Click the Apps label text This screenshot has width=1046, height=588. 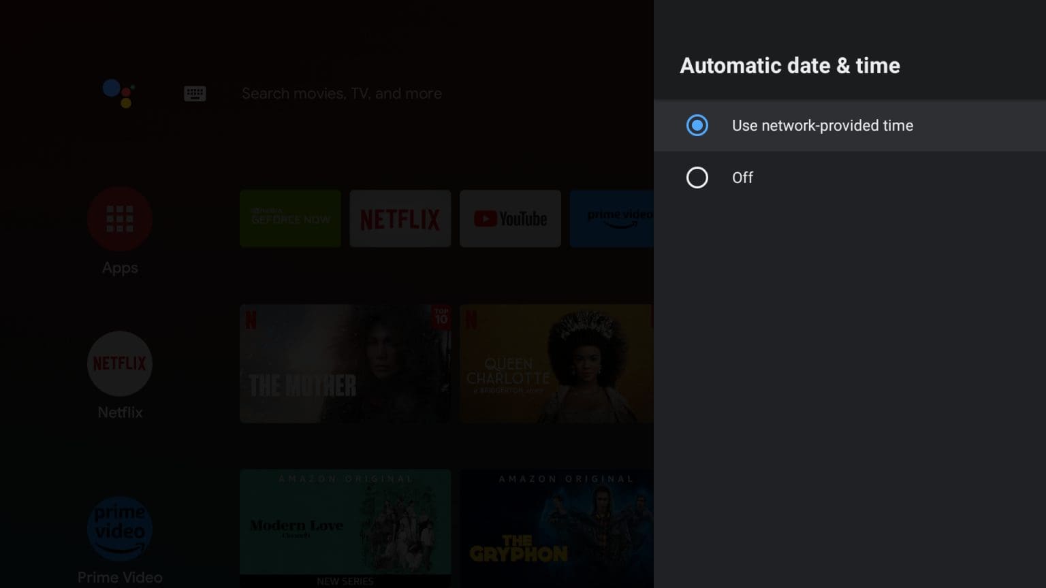pyautogui.click(x=120, y=268)
